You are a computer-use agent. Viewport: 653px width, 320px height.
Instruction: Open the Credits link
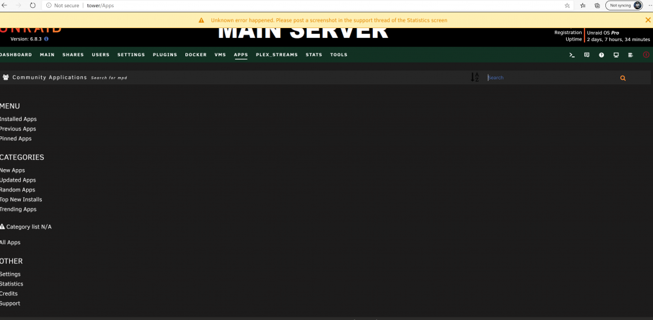tap(8, 294)
